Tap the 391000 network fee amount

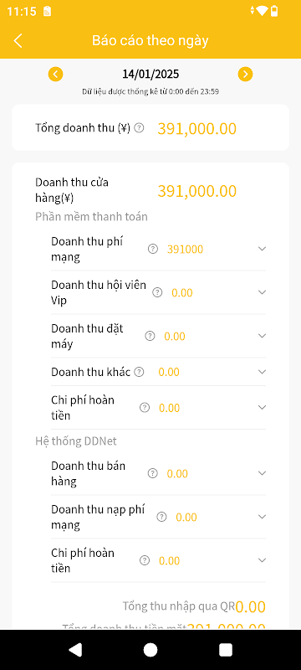(185, 249)
